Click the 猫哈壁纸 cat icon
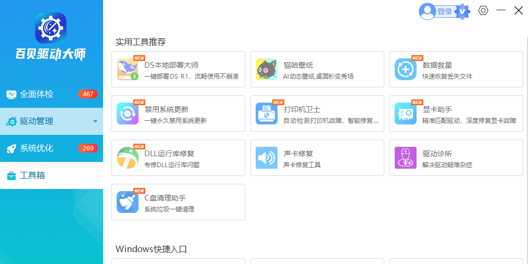The width and height of the screenshot is (528, 264). click(x=266, y=69)
